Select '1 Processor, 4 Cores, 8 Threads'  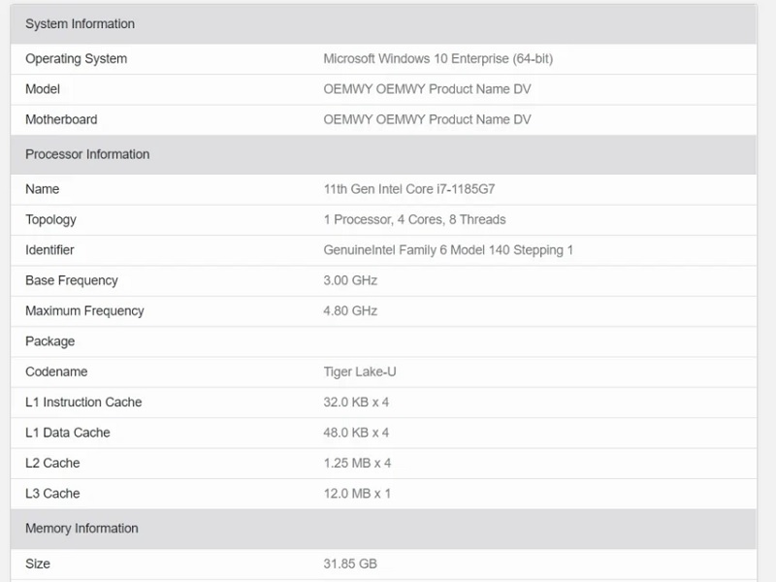(415, 220)
